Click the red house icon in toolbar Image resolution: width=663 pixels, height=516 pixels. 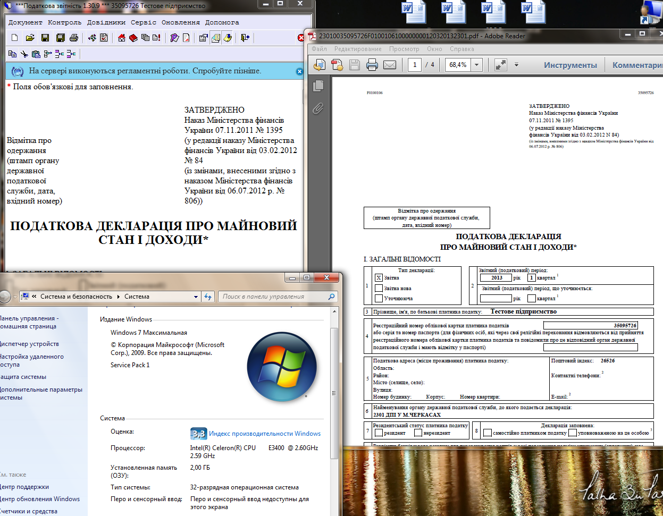tap(122, 38)
